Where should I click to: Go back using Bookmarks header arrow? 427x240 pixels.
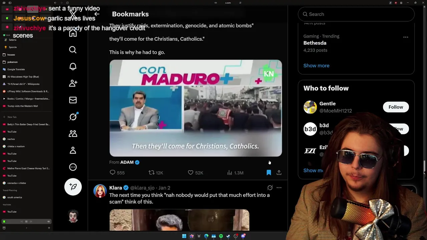pos(97,14)
